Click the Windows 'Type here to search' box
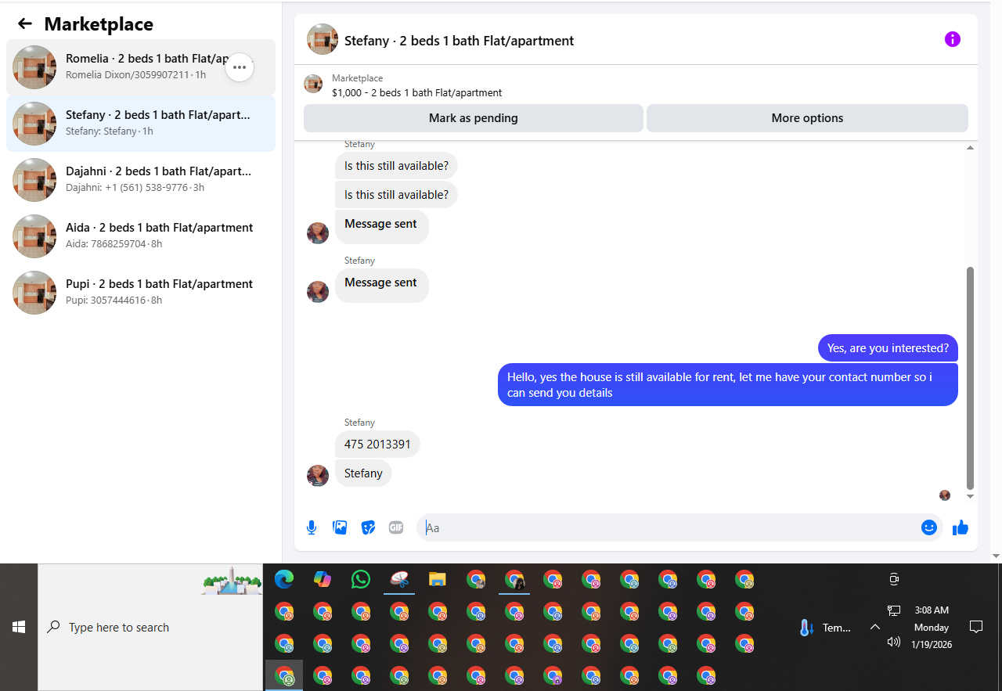Screen dimensions: 1002x691 point(150,627)
